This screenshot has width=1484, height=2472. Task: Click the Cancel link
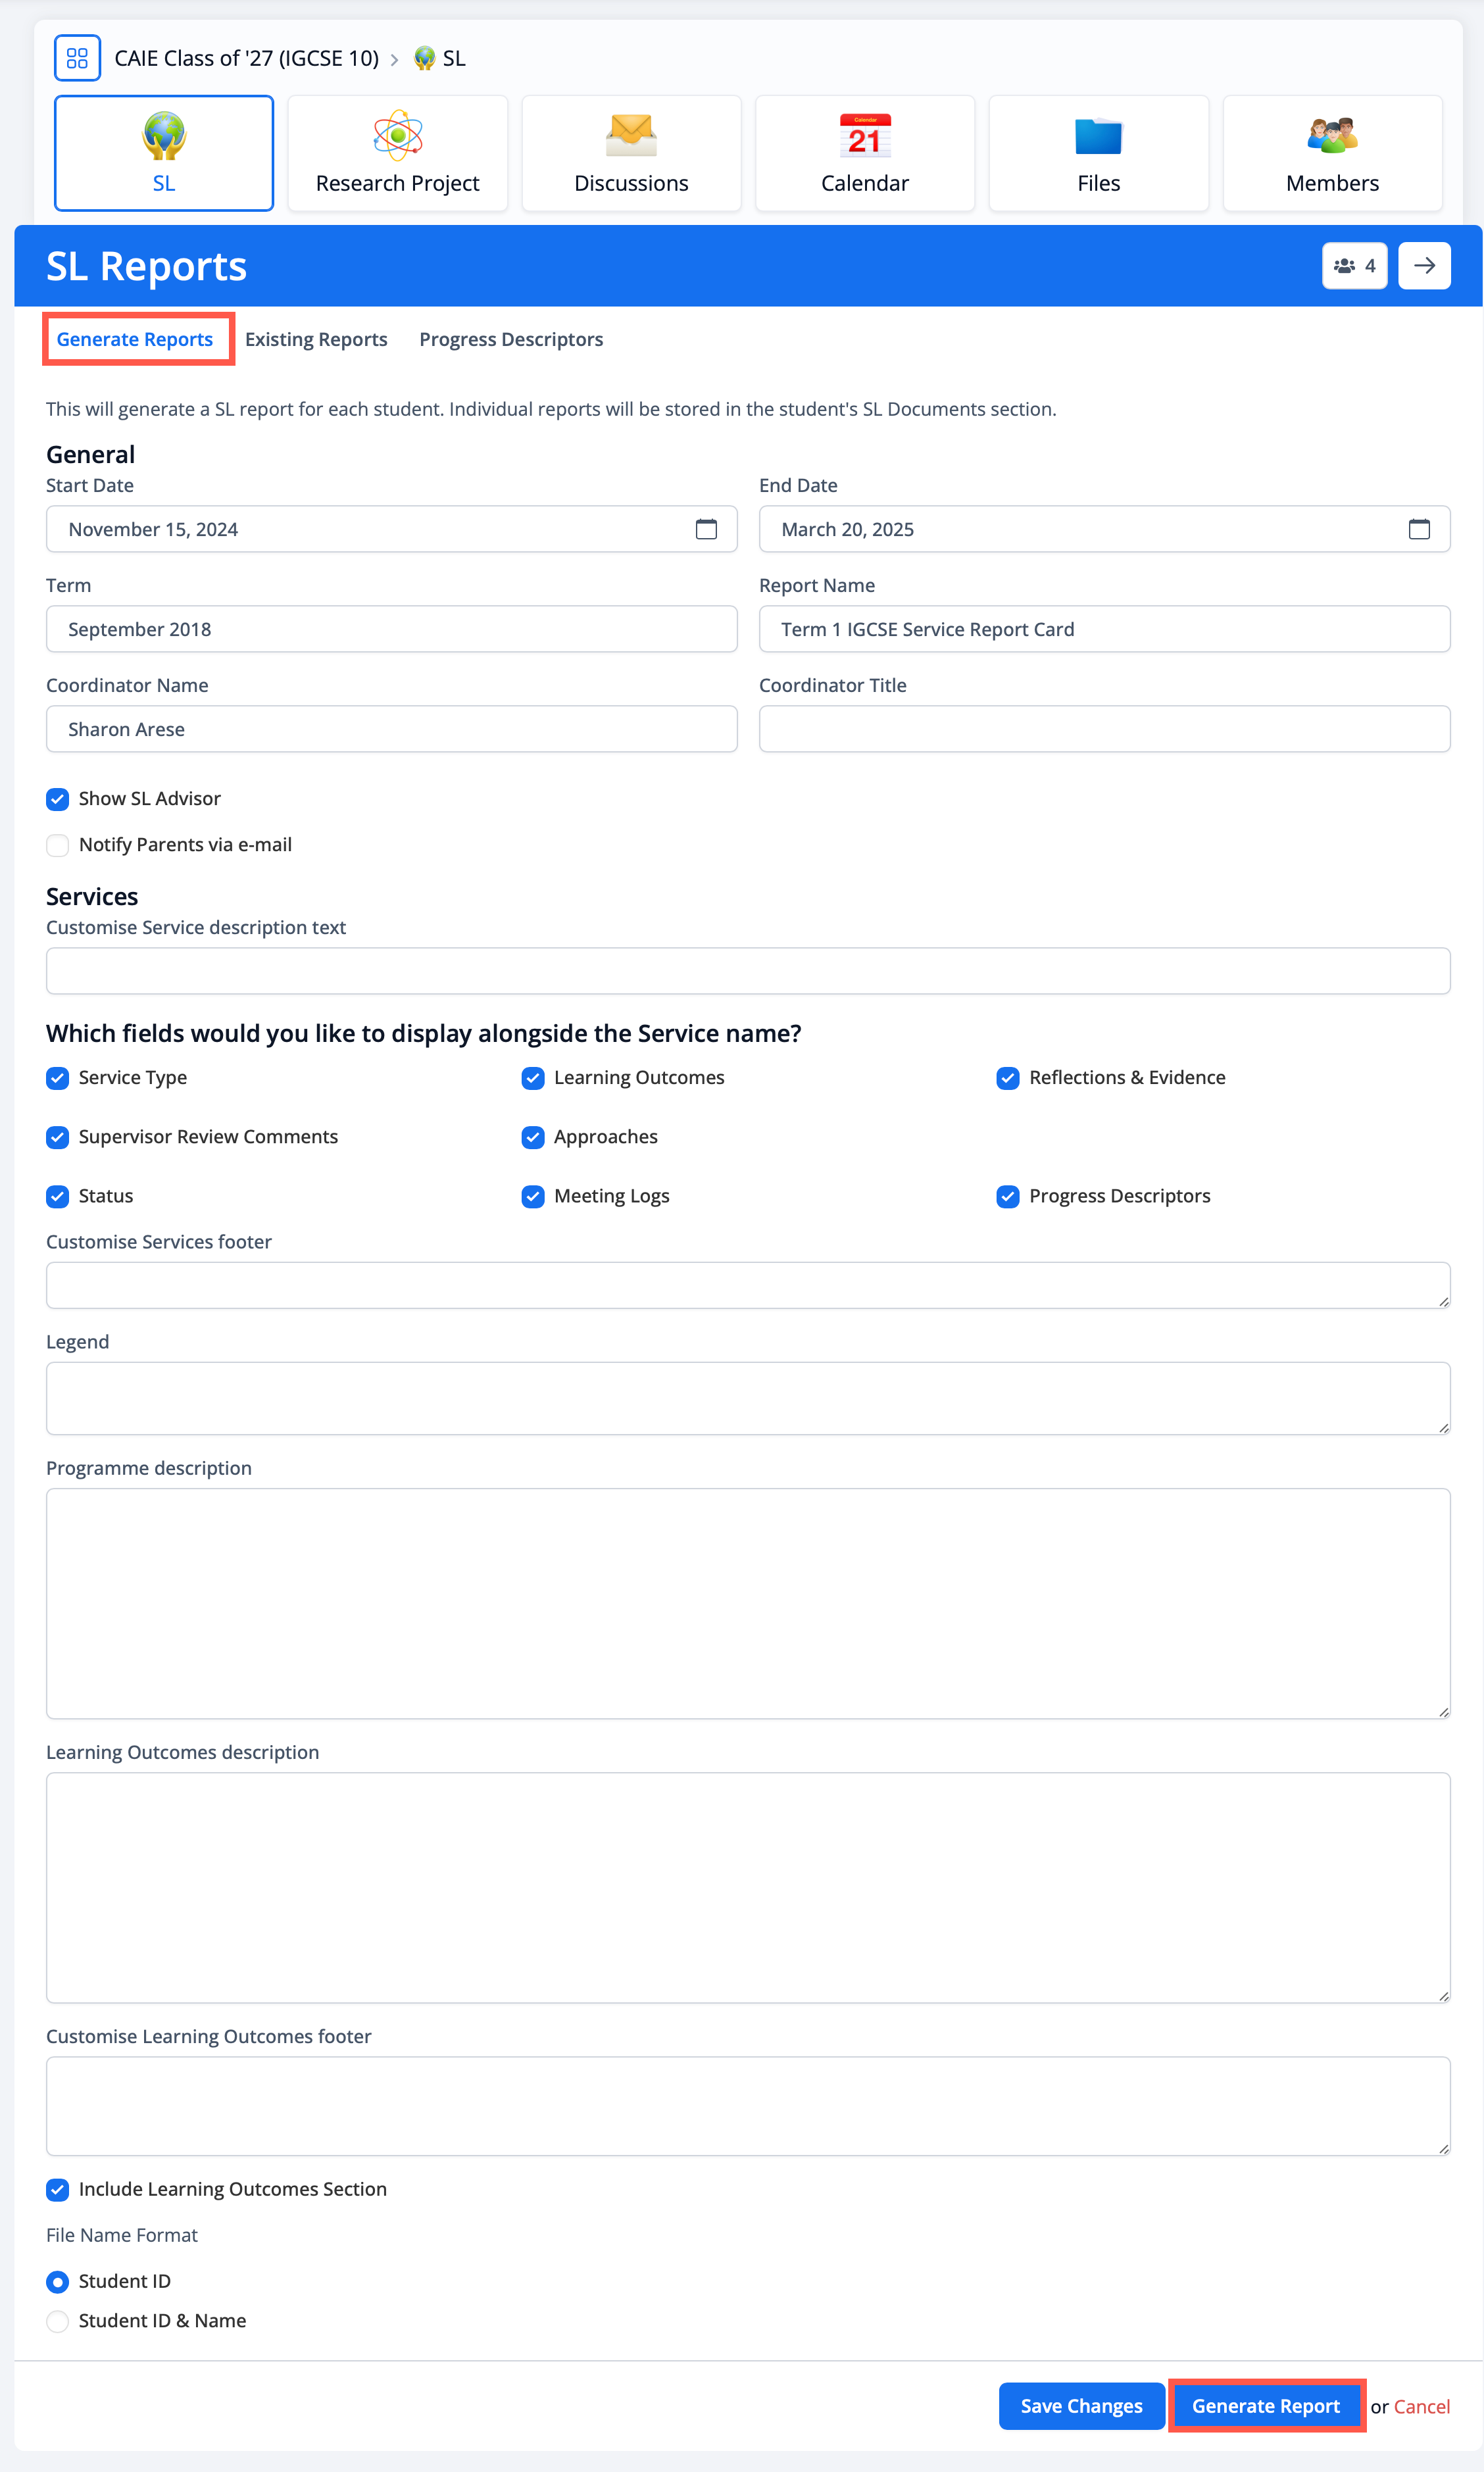tap(1421, 2406)
